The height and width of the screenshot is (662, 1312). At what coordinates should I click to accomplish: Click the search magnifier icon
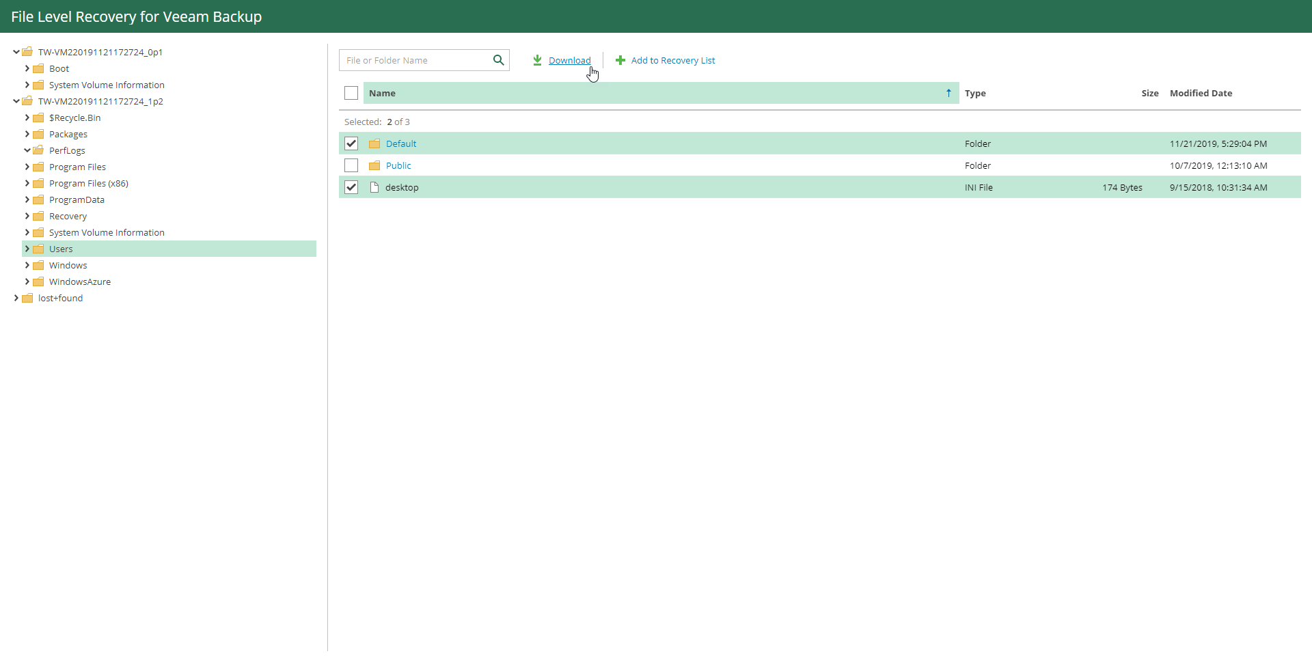499,60
